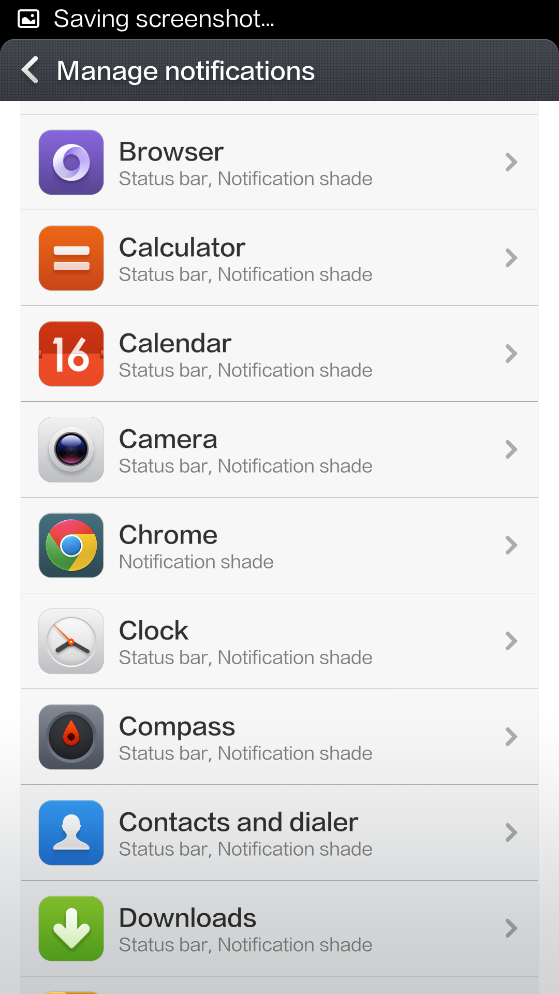Tap the red Calendar 16 icon

[71, 354]
